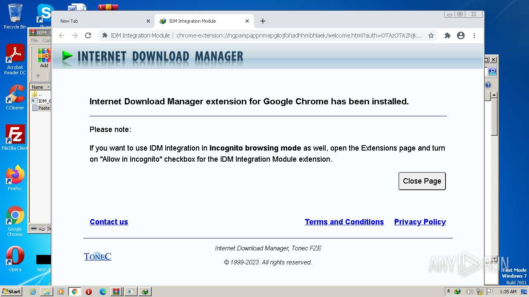
Task: Open the Contact us link
Action: tap(109, 222)
